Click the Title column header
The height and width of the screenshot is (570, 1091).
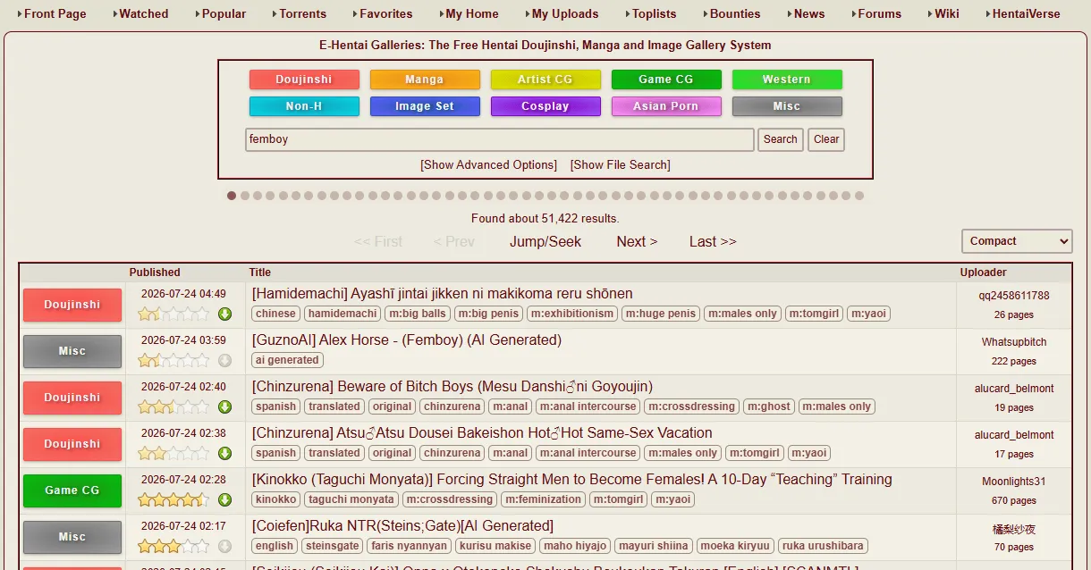260,272
